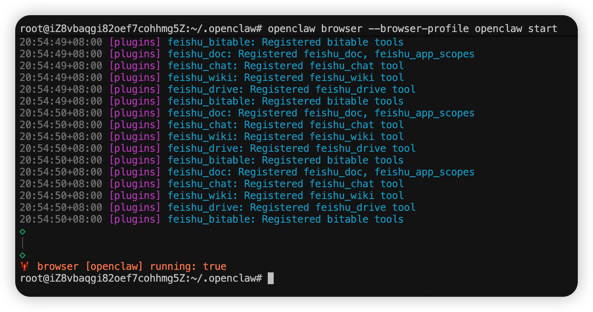
Task: Click "feishu_app_scopes" in the 20:54:49 line
Action: click(424, 54)
